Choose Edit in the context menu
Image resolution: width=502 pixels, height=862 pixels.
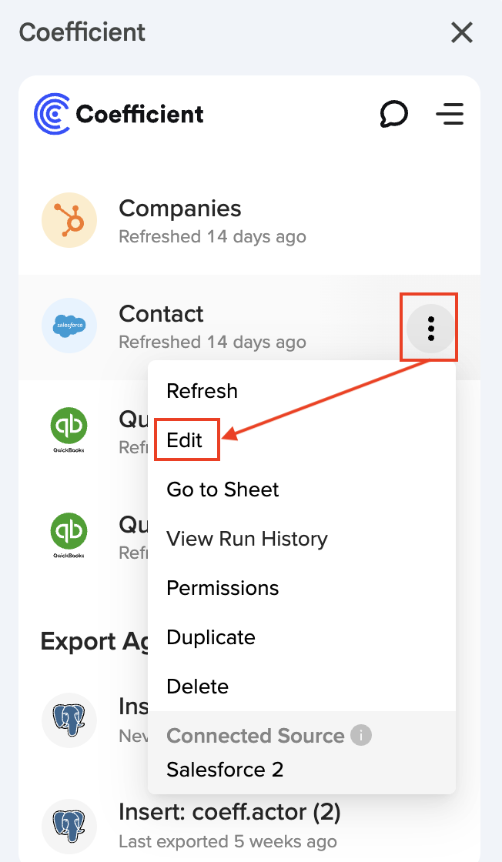[185, 440]
